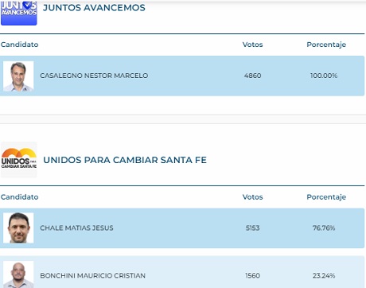
Task: Click the 4860 votes value
Action: [x=253, y=76]
